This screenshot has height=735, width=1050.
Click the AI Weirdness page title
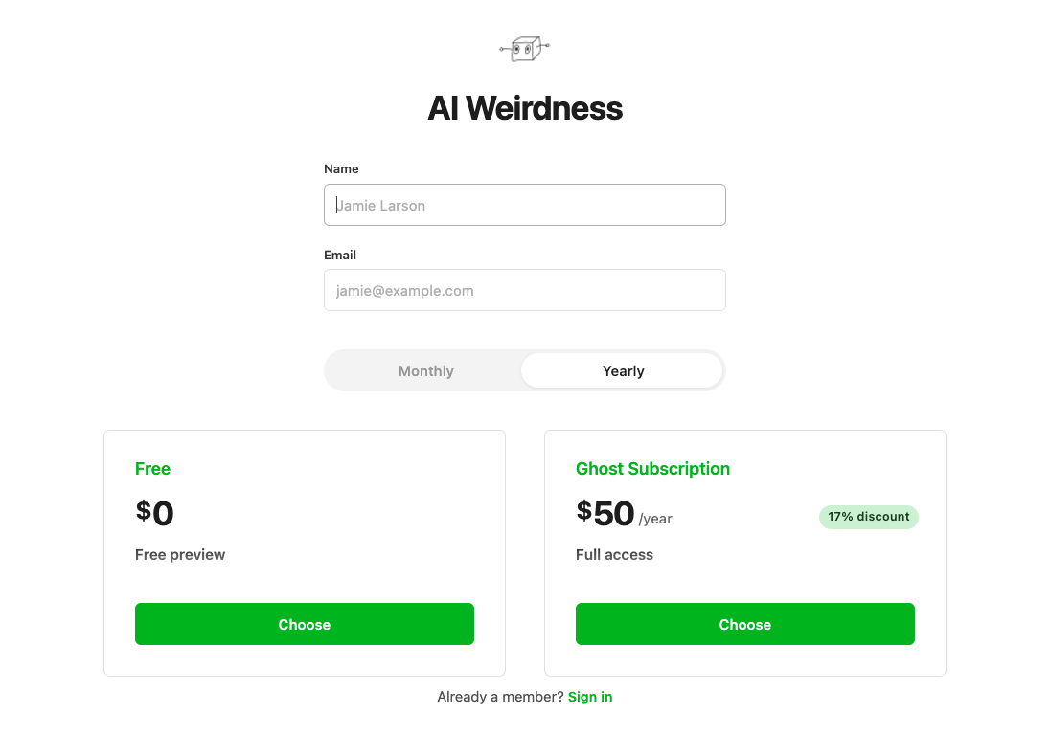pyautogui.click(x=524, y=108)
